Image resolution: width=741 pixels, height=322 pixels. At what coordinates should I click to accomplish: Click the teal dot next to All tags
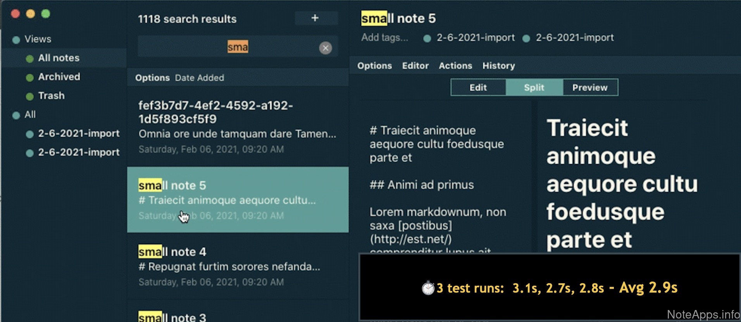pyautogui.click(x=16, y=115)
